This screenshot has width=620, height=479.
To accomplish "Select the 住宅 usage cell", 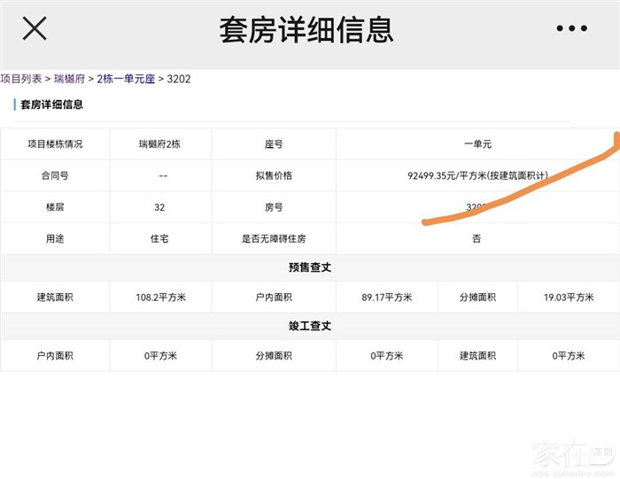I will 160,239.
